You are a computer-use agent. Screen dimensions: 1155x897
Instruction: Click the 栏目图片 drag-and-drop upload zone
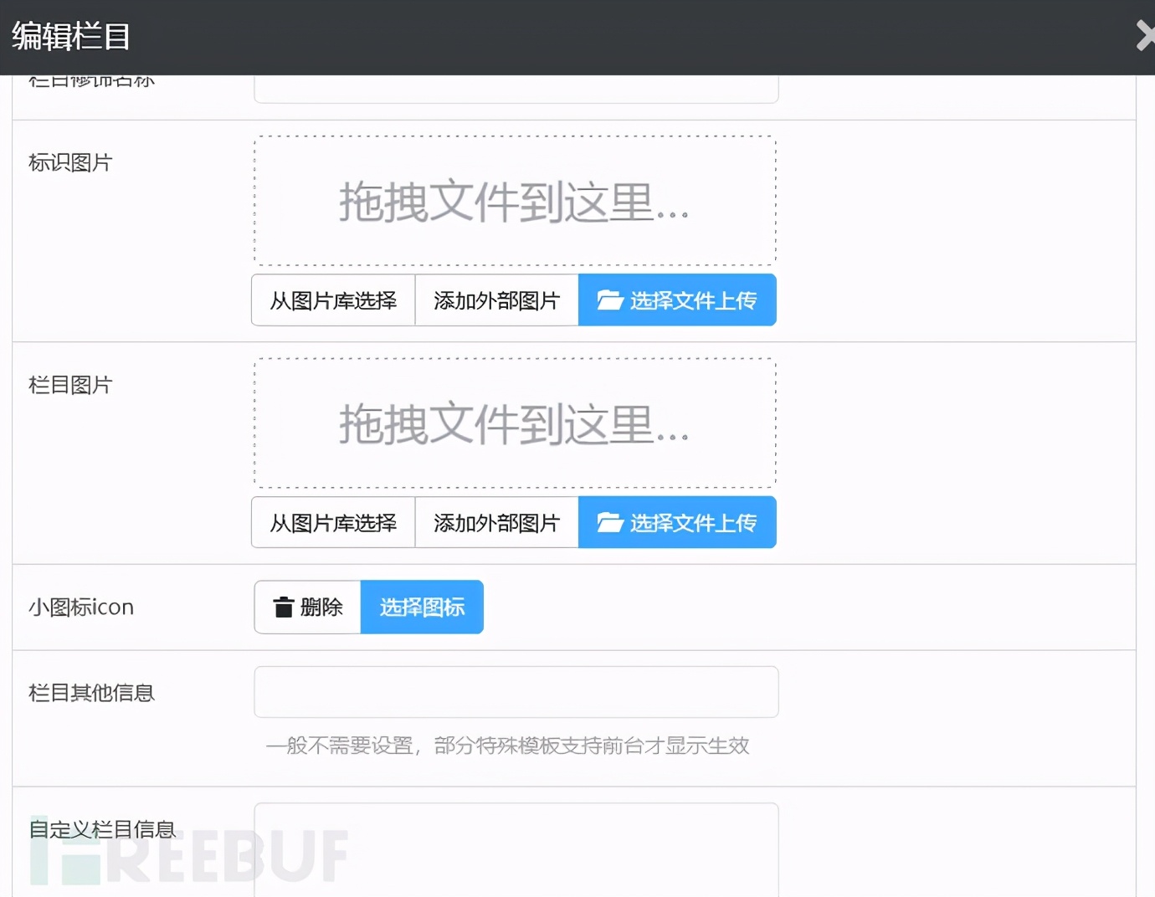click(x=514, y=423)
